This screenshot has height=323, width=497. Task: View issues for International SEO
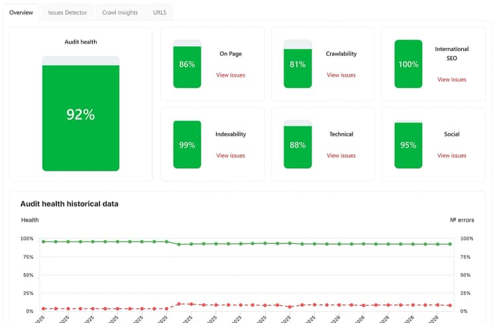click(x=452, y=79)
